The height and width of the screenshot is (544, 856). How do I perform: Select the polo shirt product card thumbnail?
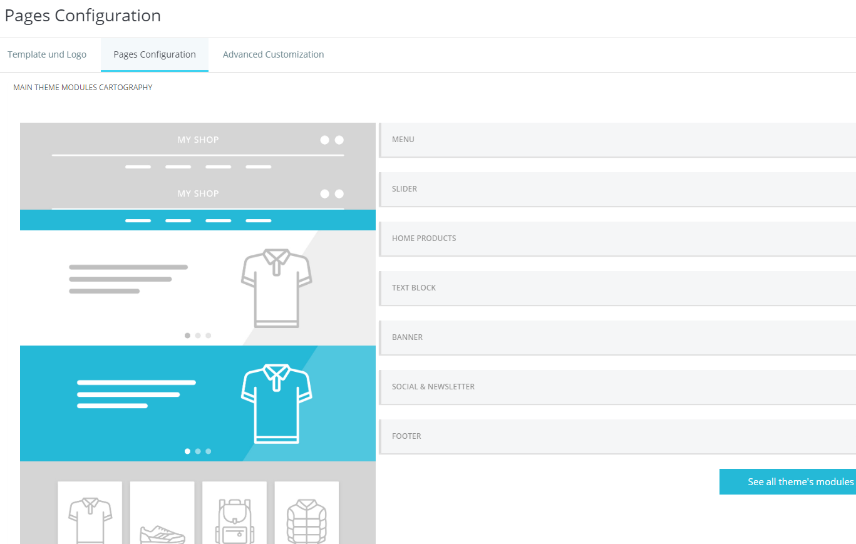[x=90, y=513]
